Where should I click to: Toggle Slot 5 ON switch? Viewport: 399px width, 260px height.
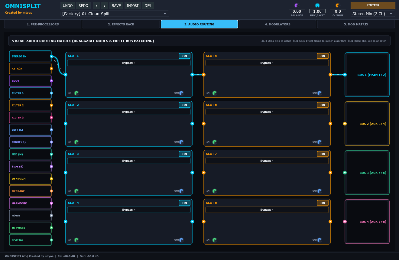[x=323, y=56]
